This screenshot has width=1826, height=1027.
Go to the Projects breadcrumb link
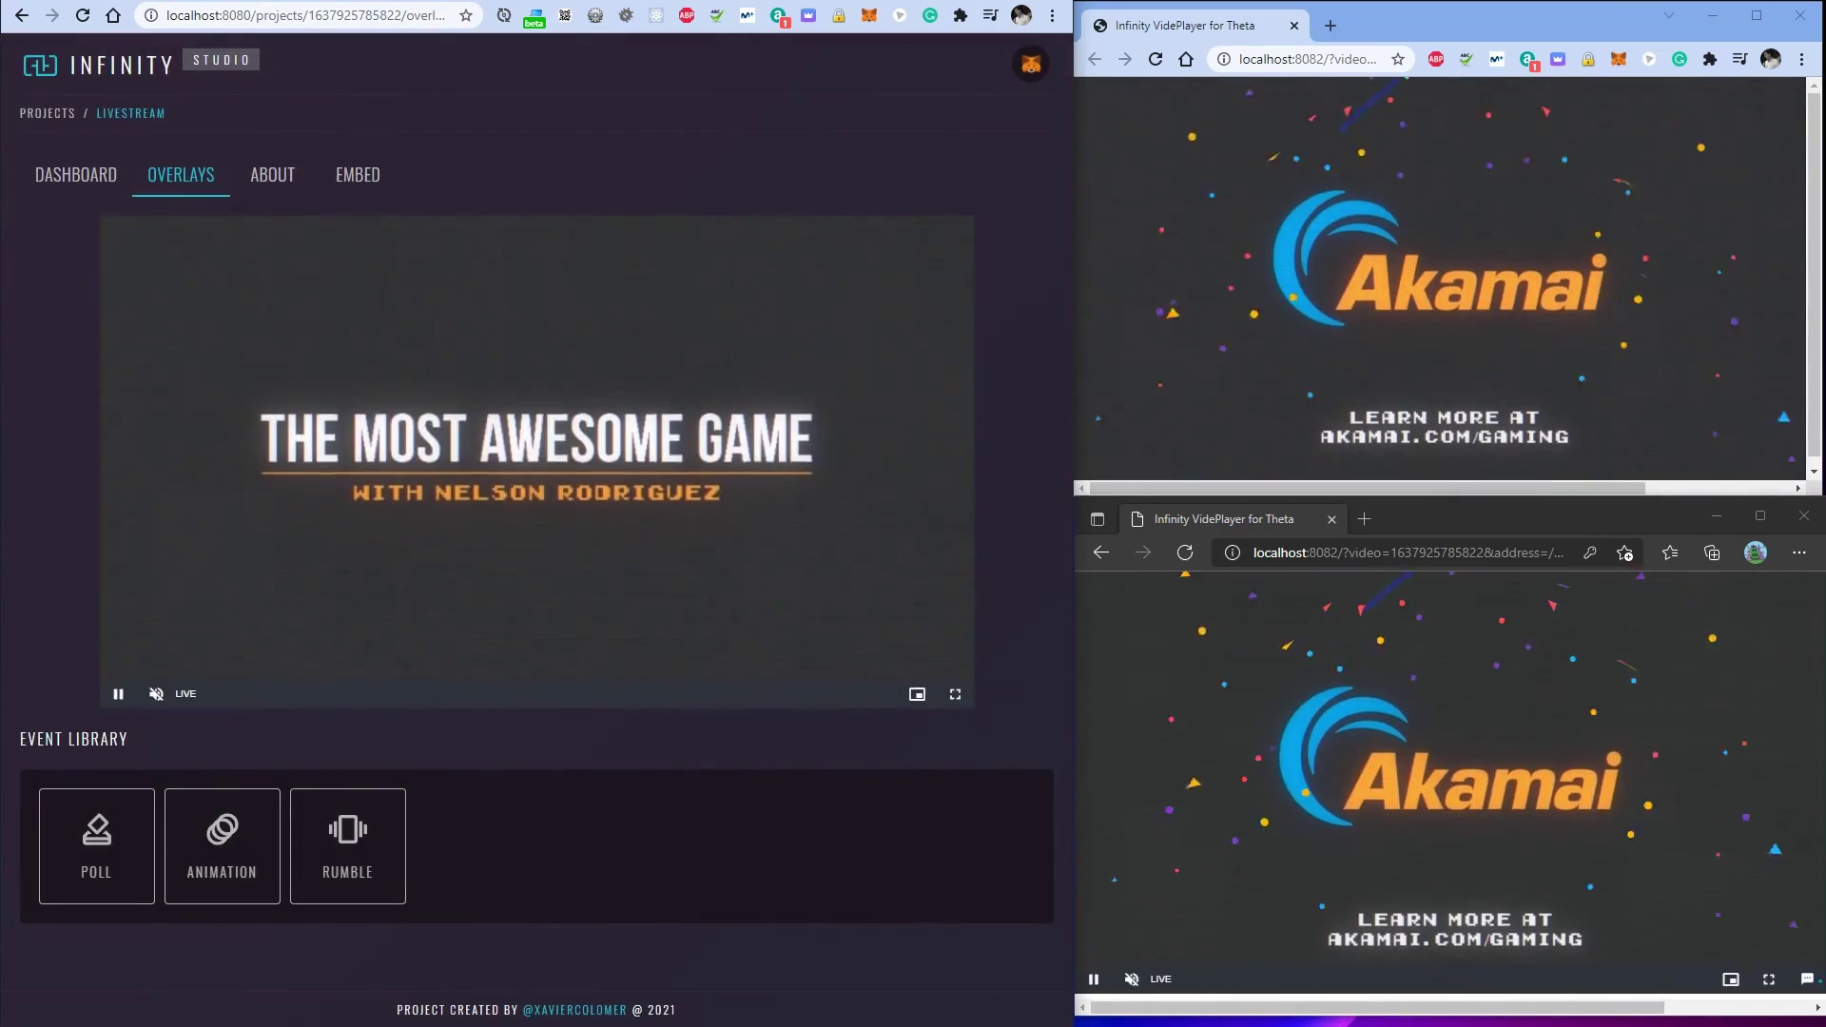point(48,113)
